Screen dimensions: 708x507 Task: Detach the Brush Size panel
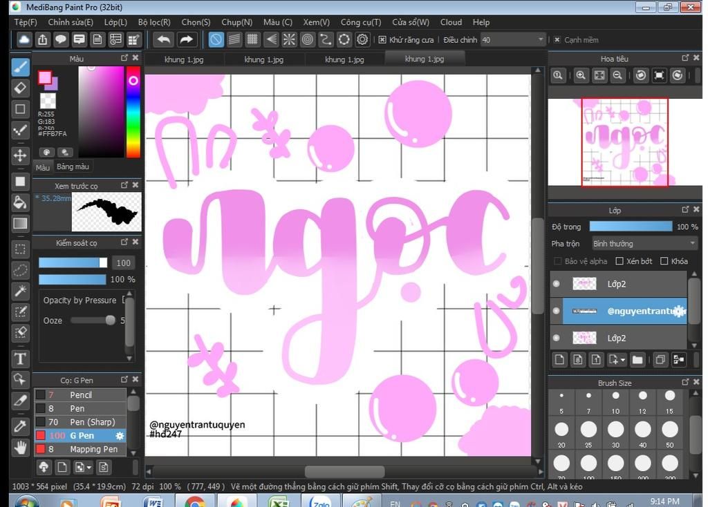tap(685, 382)
